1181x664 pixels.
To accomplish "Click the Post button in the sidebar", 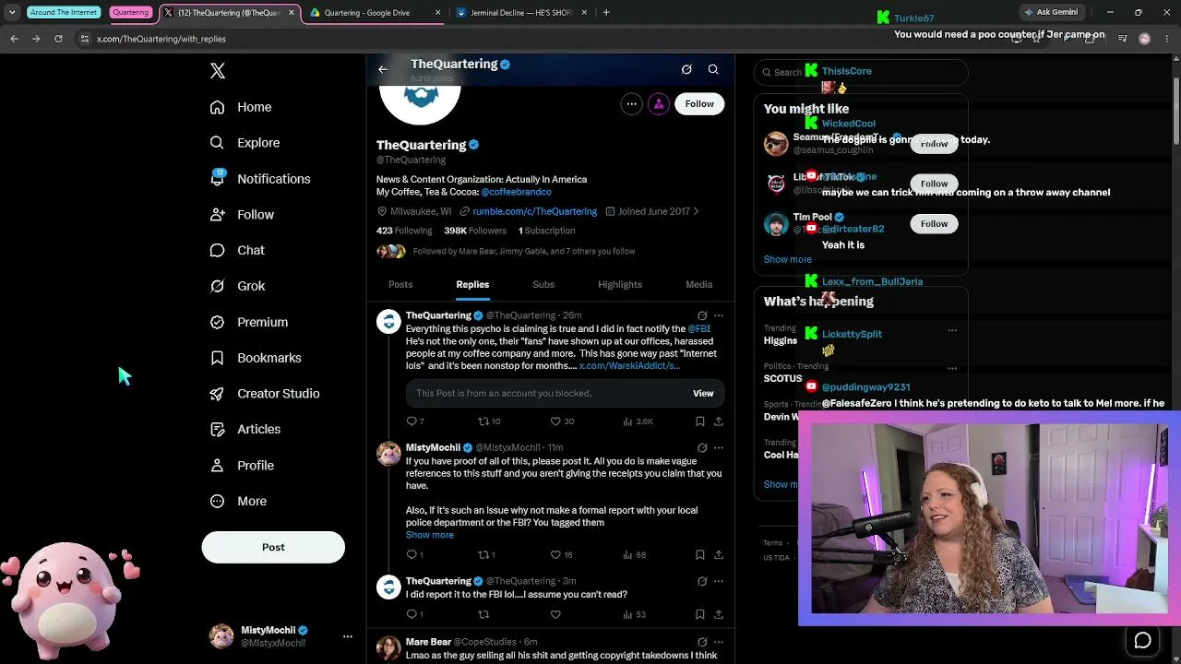I will pos(273,547).
